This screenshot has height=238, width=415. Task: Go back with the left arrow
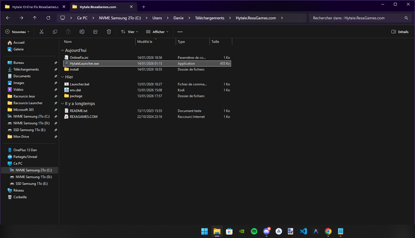pos(8,18)
